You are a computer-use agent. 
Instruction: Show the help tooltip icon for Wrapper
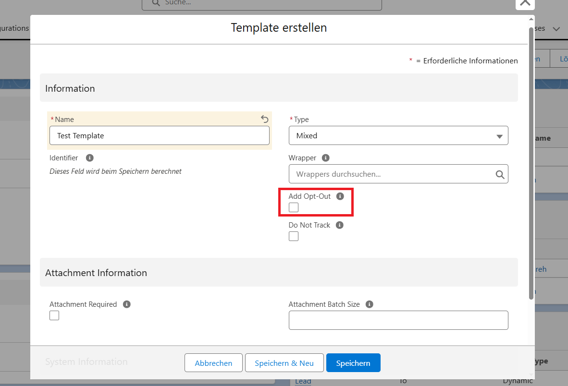[325, 158]
